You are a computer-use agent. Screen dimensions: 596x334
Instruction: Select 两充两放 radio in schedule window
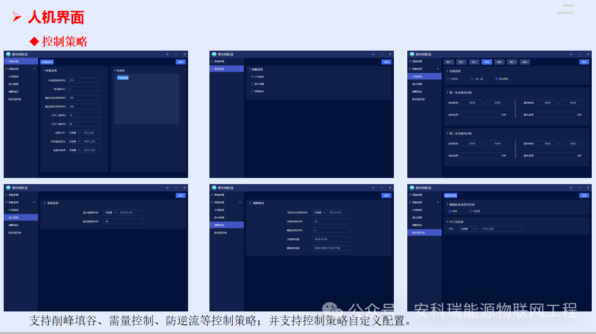click(496, 79)
